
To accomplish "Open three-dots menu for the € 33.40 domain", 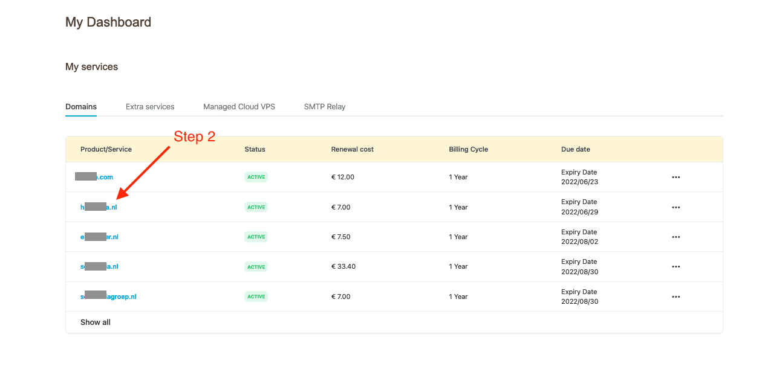I will point(676,266).
